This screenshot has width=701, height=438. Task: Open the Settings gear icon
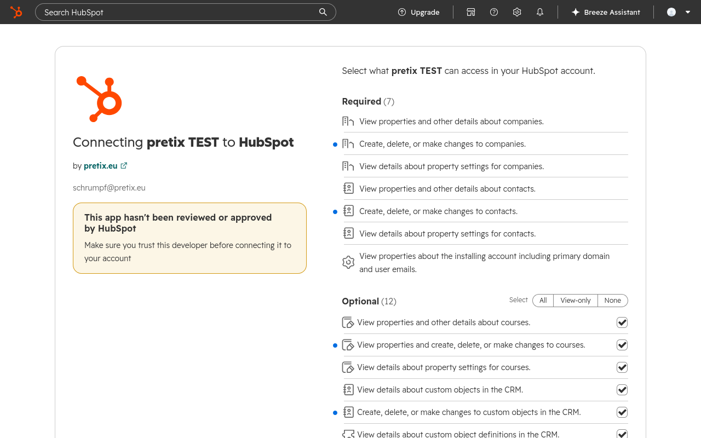[x=517, y=12]
